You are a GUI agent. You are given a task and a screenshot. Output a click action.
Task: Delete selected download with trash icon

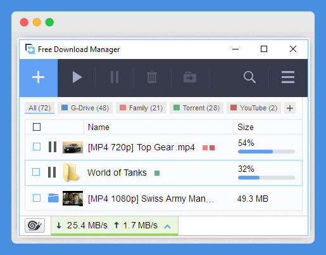pyautogui.click(x=152, y=77)
